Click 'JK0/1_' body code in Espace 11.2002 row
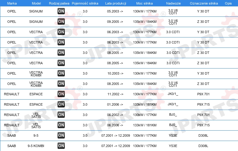This screenshot has height=151, width=238. coord(173,94)
